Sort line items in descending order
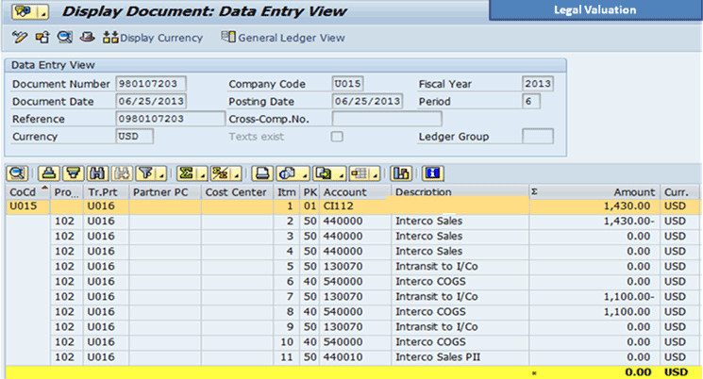This screenshot has height=379, width=703. [x=72, y=173]
